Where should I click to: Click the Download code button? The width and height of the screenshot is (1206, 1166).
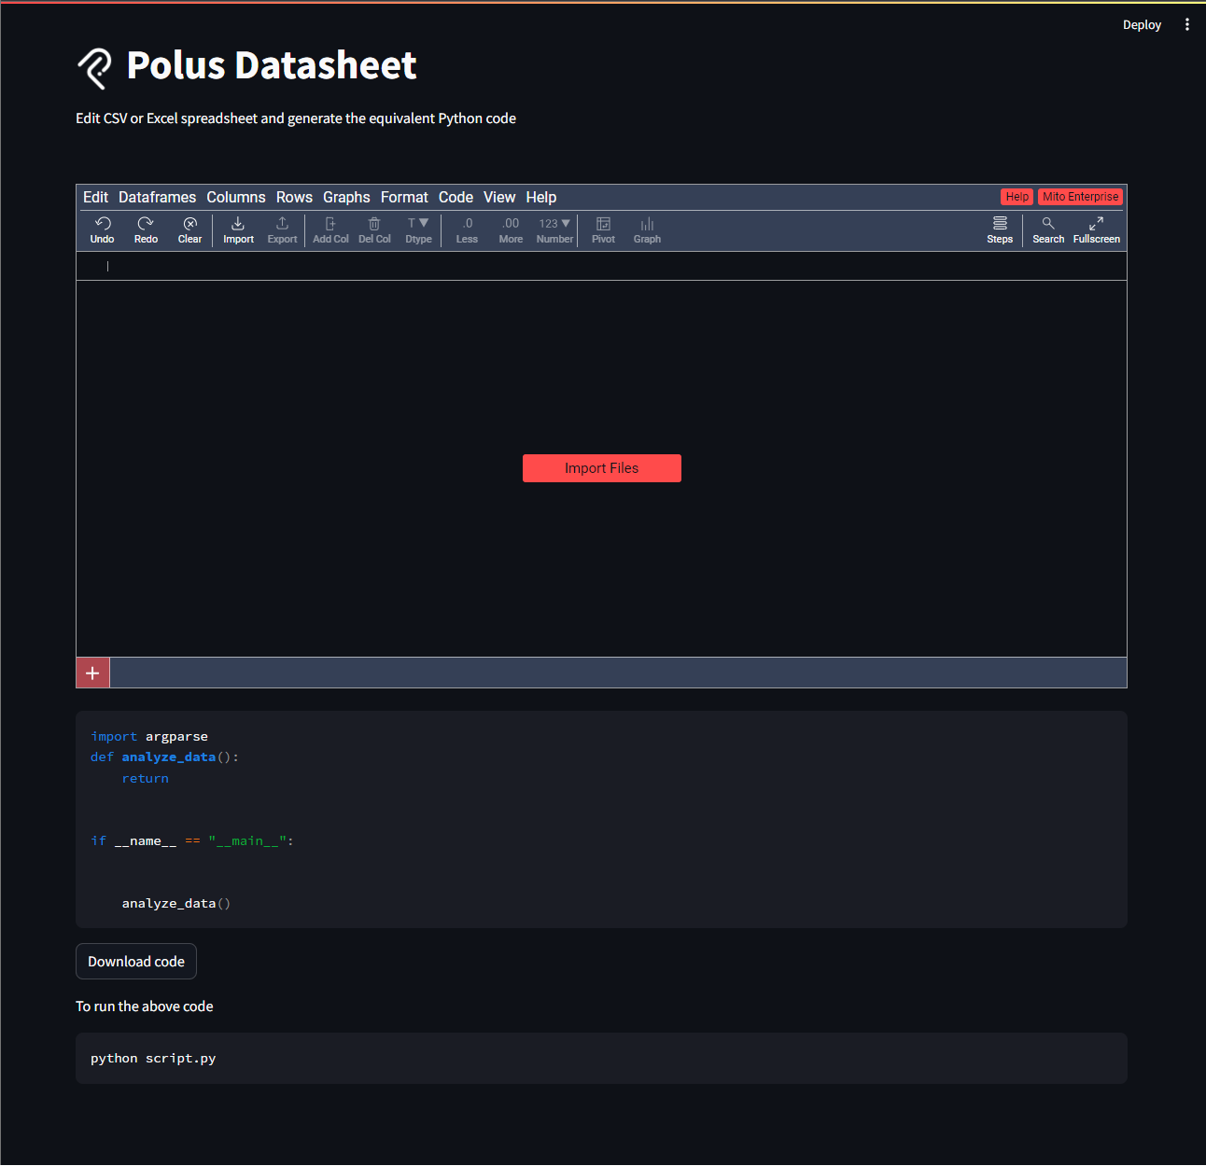[x=136, y=962]
